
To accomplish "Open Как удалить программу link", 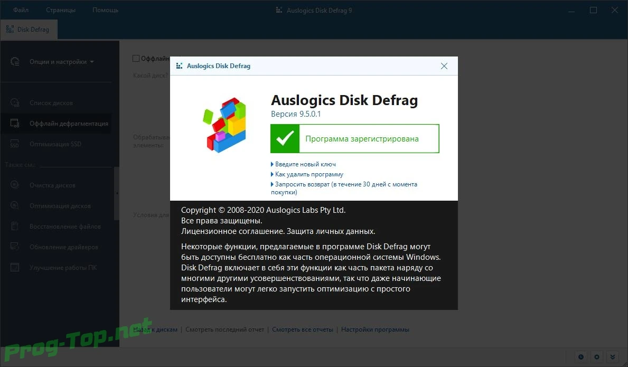I will 309,174.
